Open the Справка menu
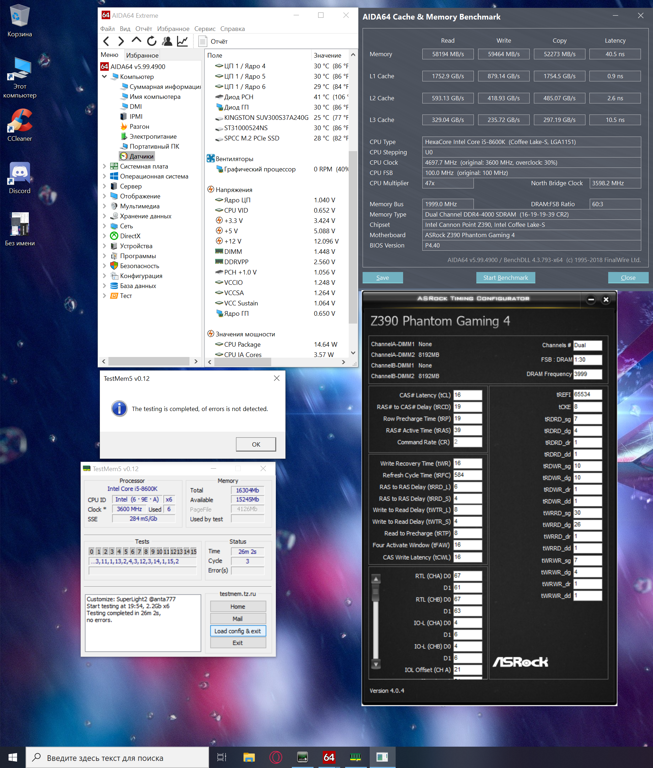The height and width of the screenshot is (768, 653). 232,29
